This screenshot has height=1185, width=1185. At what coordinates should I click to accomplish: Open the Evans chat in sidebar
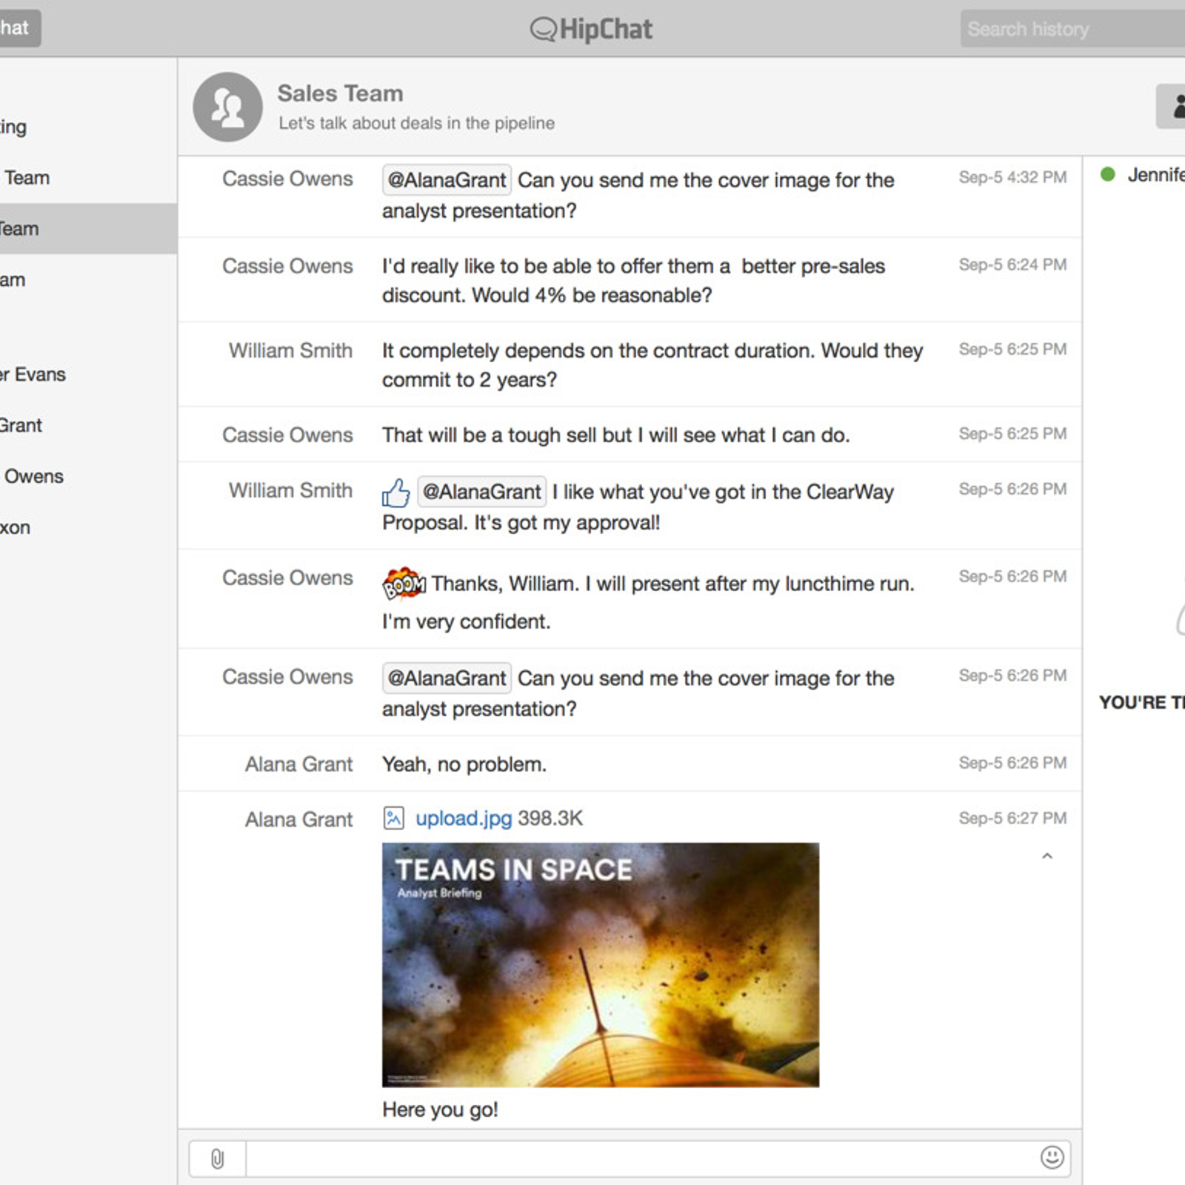pos(37,374)
